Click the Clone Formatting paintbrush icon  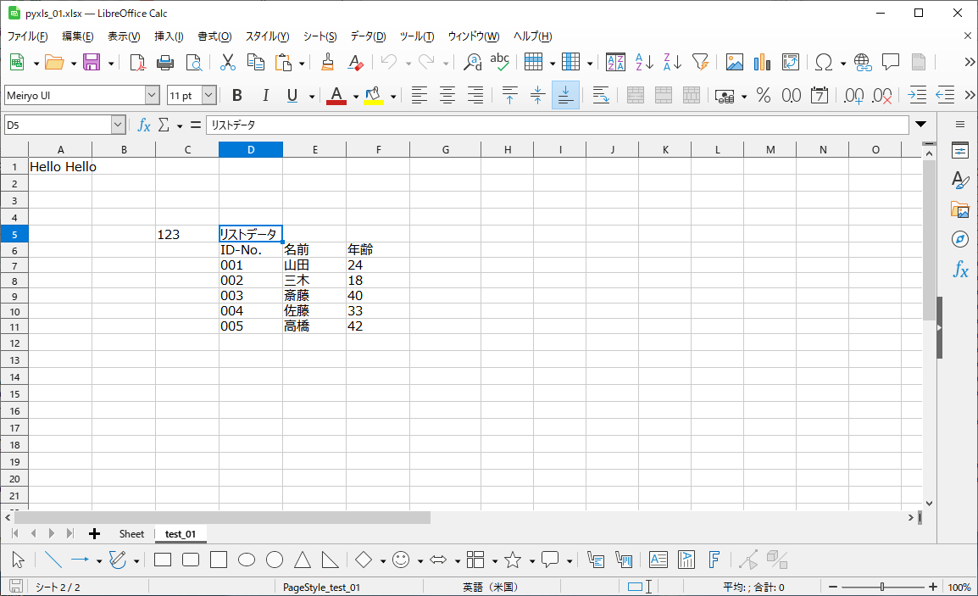(x=328, y=62)
